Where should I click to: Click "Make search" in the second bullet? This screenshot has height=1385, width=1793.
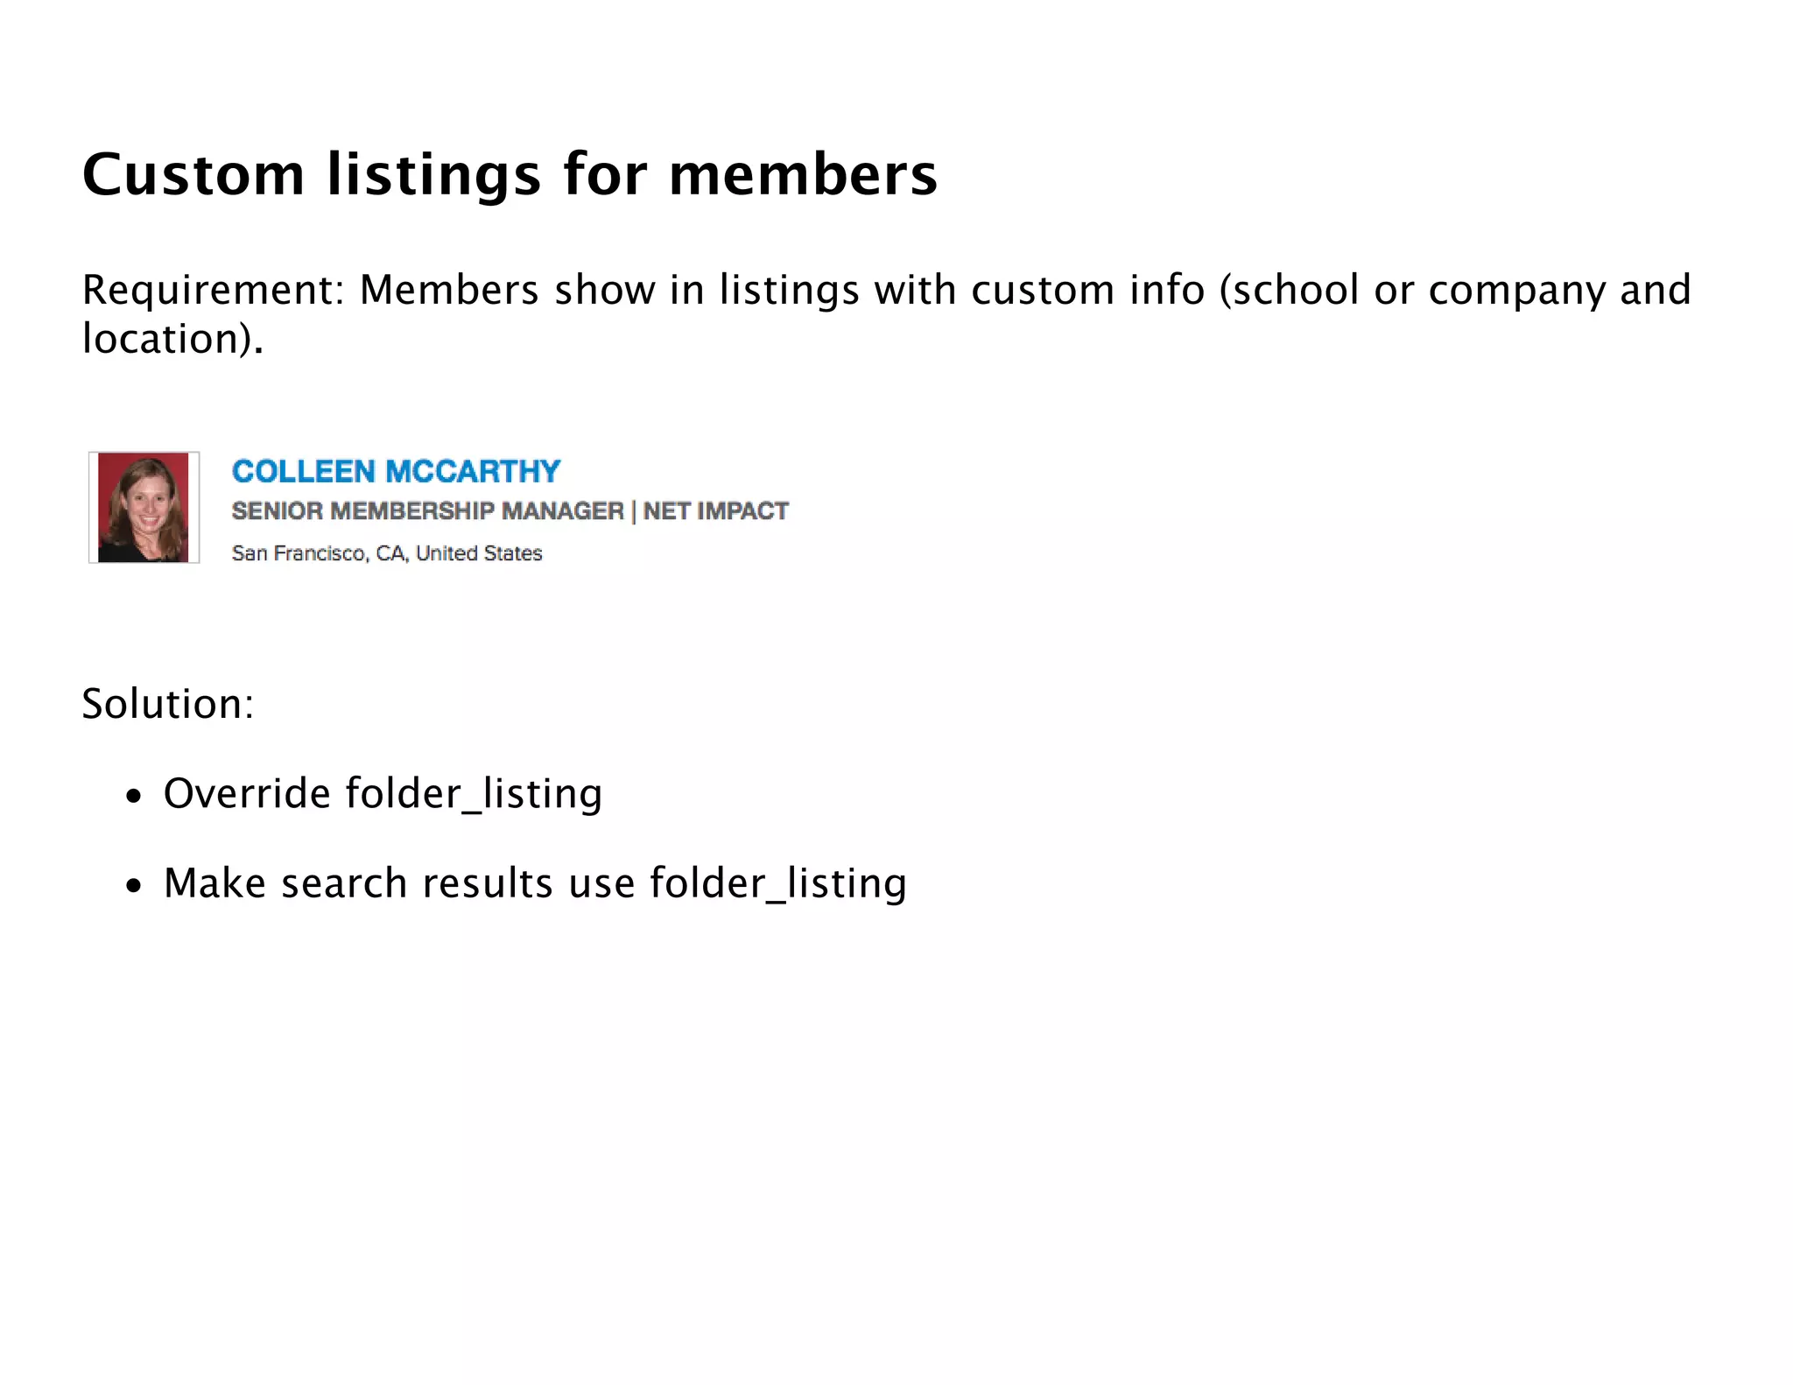pyautogui.click(x=285, y=882)
